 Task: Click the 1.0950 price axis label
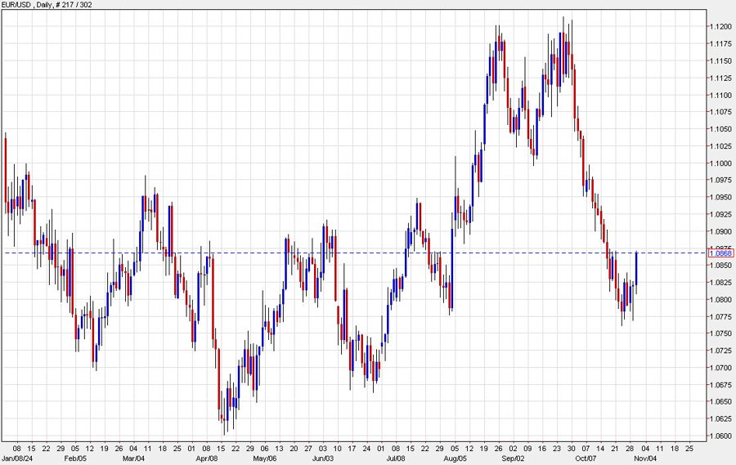click(720, 198)
